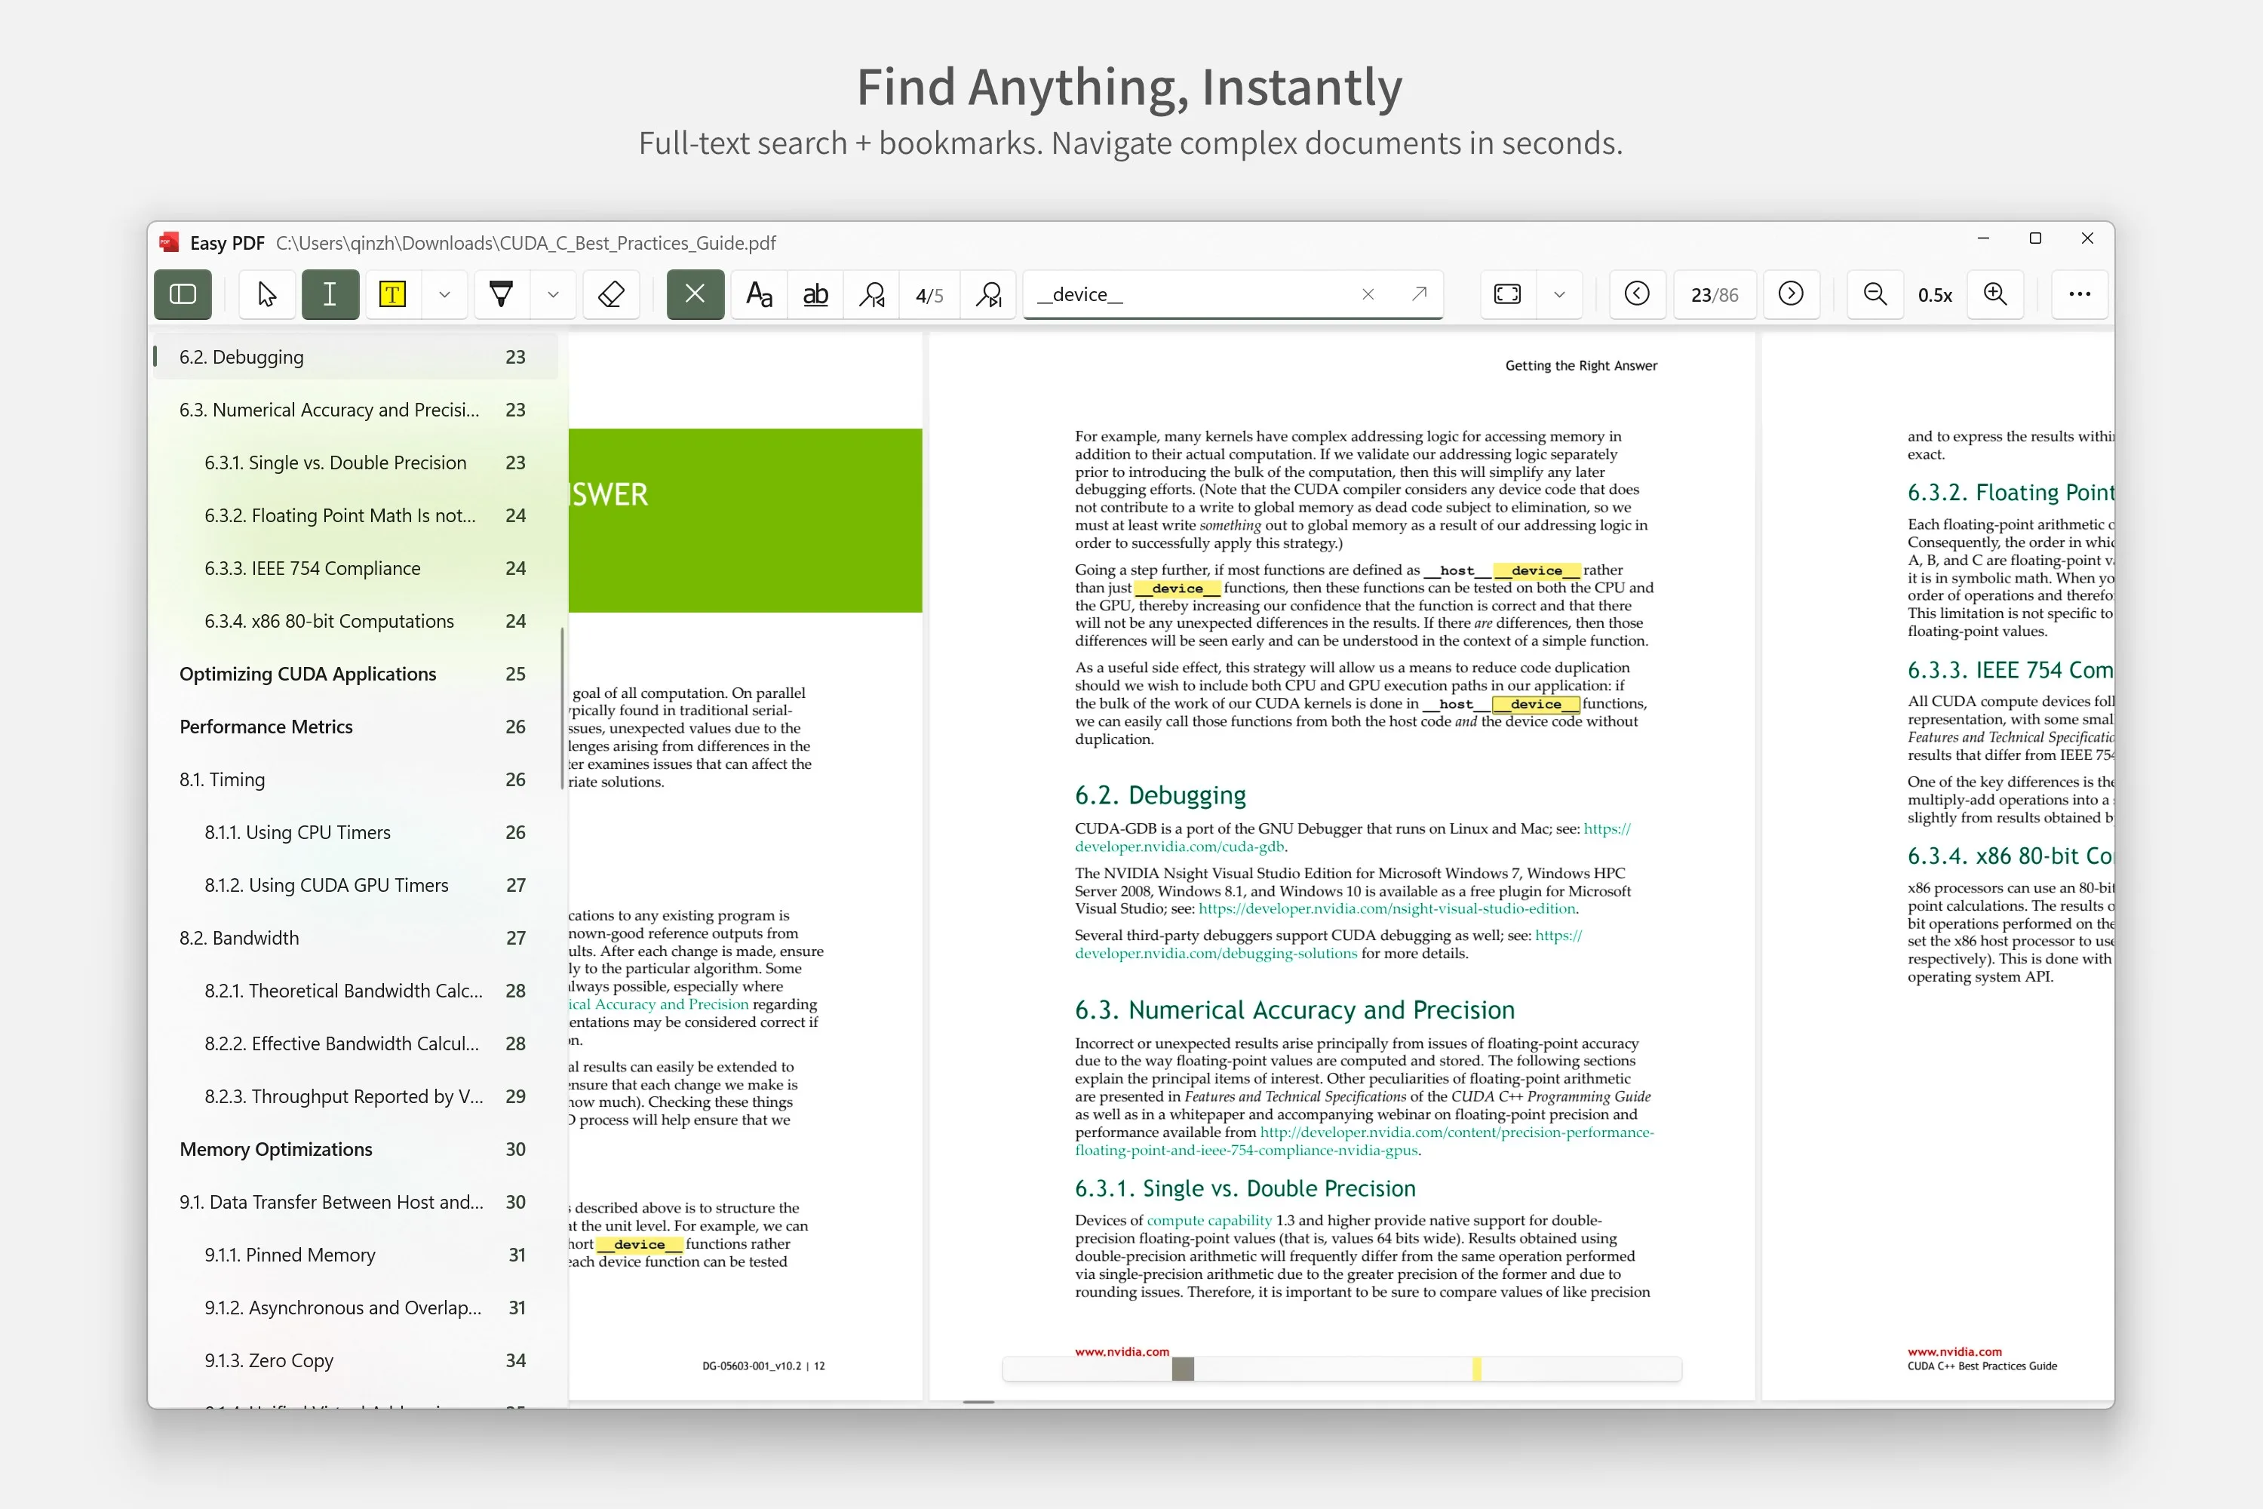Zoom in on the document
Image resolution: width=2263 pixels, height=1509 pixels.
pos(1995,294)
